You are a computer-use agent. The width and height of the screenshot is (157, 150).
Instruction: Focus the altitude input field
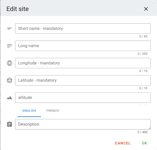tap(83, 97)
